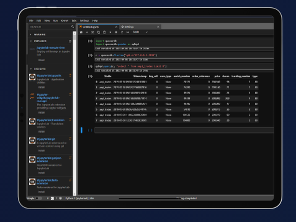Select the Cut cells scissors icon
The image size is (296, 222).
tap(93, 32)
